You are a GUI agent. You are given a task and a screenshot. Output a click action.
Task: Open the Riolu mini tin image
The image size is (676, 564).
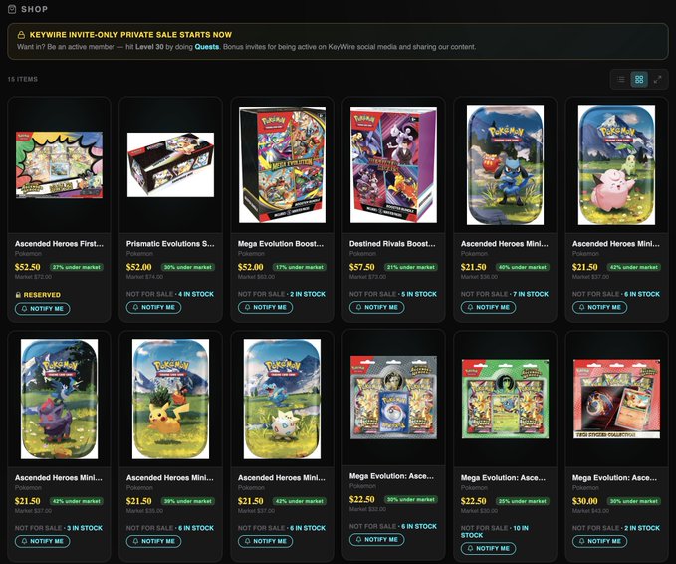coord(506,164)
